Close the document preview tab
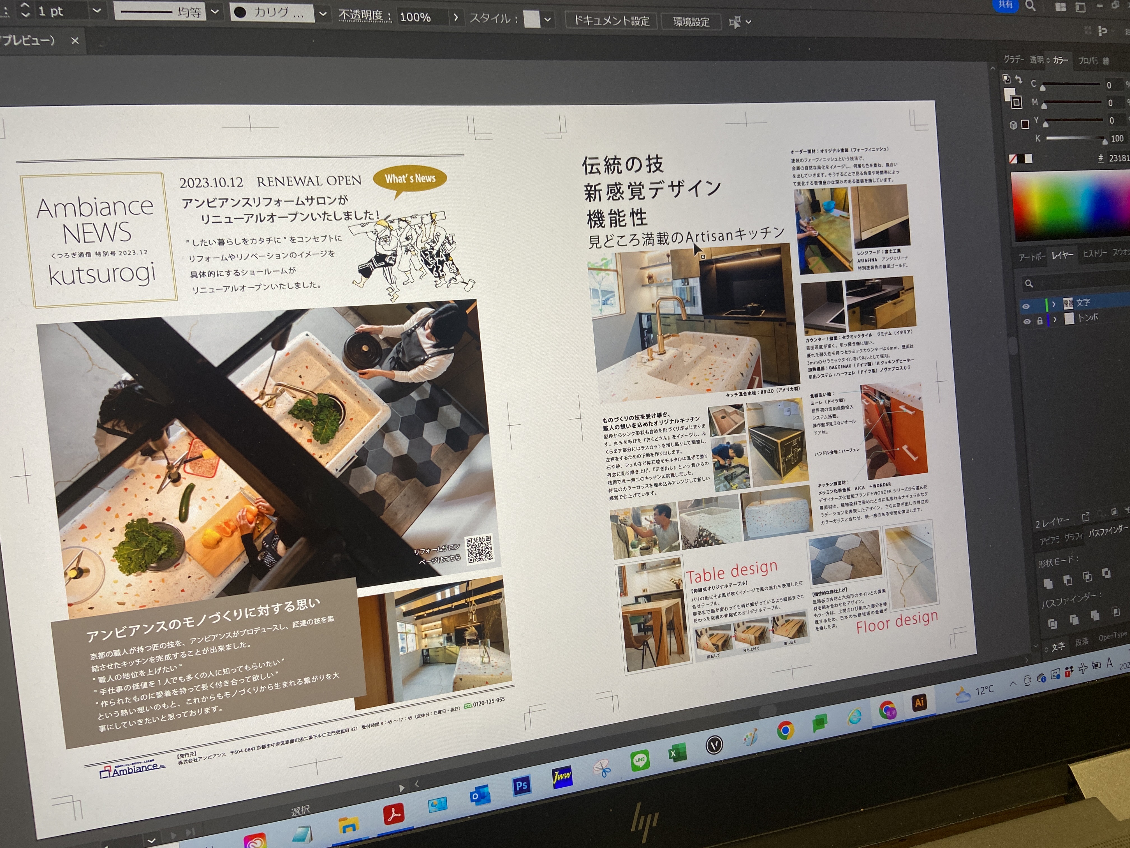This screenshot has height=848, width=1130. (x=75, y=40)
